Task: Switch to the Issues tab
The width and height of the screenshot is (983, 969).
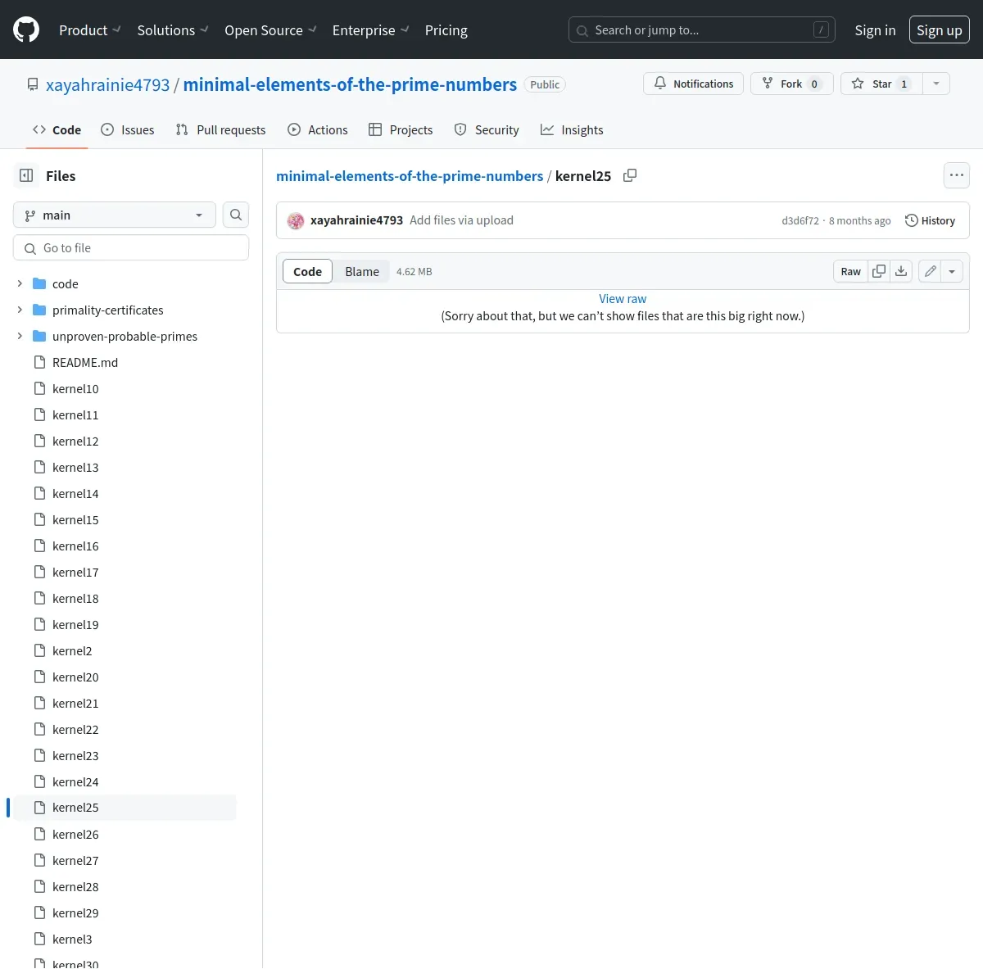Action: 127,129
